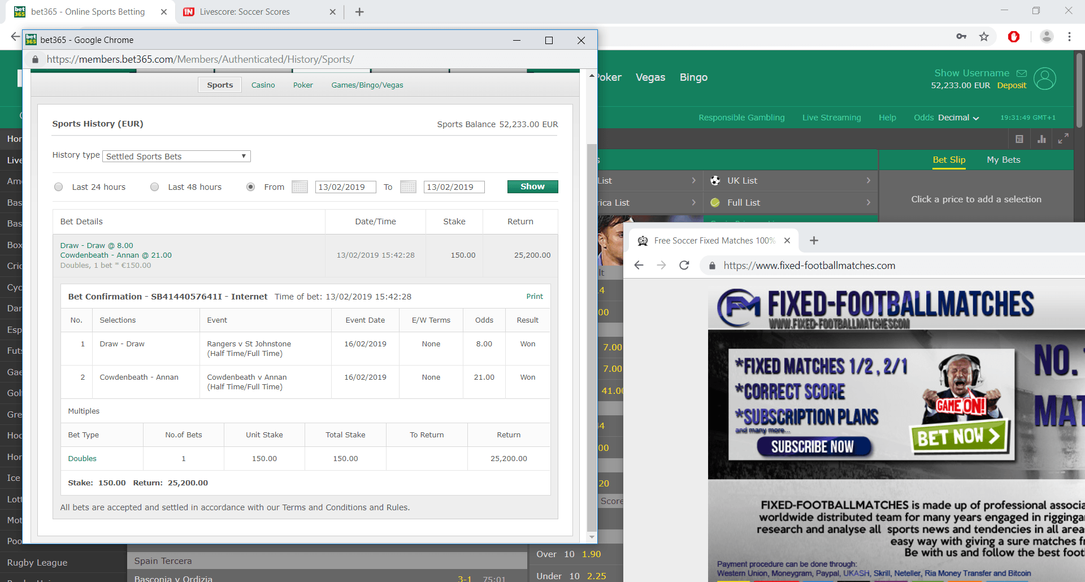Select the From date range radio button
This screenshot has height=582, width=1085.
[x=250, y=187]
